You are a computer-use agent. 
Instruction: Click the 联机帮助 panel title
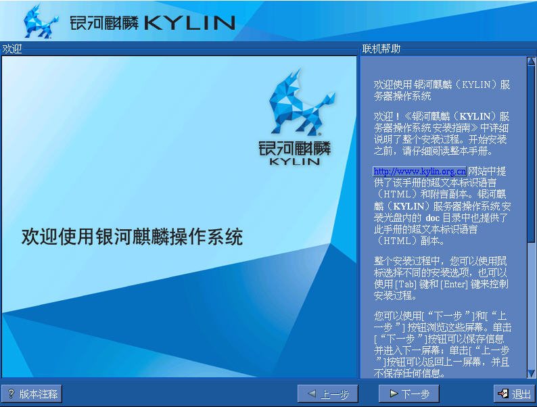coord(381,49)
